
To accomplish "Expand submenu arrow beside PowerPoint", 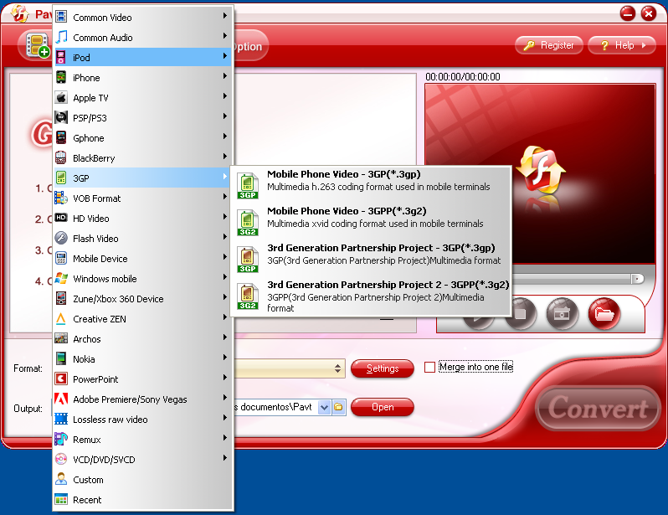I will pos(225,378).
